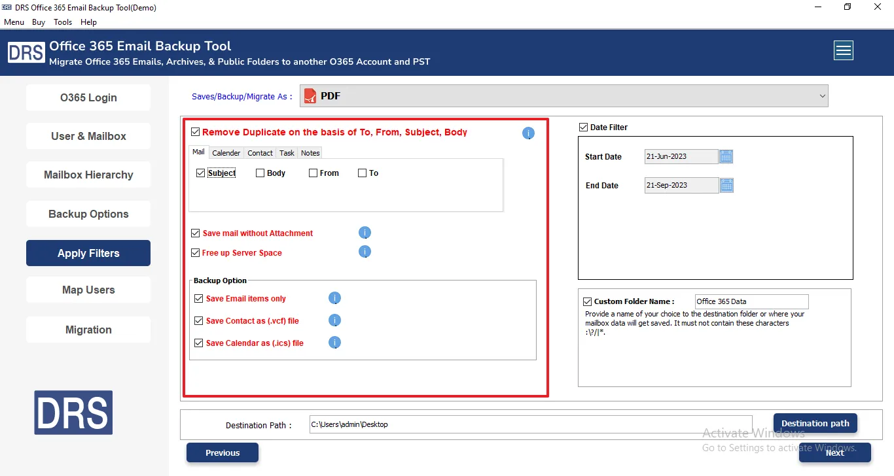Open the Help menu

[88, 22]
